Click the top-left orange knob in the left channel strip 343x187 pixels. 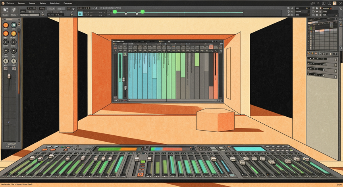point(6,25)
